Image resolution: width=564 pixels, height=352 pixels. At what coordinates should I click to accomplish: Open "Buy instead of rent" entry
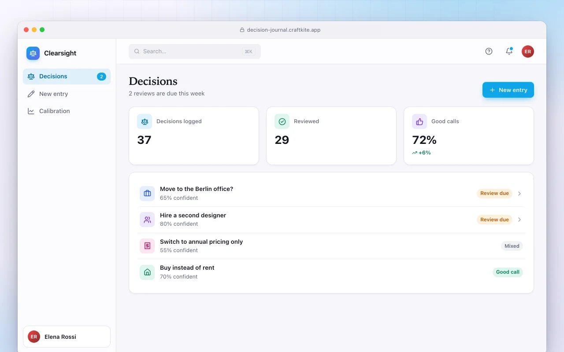pos(331,272)
